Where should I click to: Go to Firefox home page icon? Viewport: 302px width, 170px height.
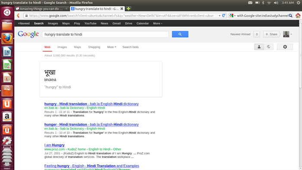coord(298,16)
